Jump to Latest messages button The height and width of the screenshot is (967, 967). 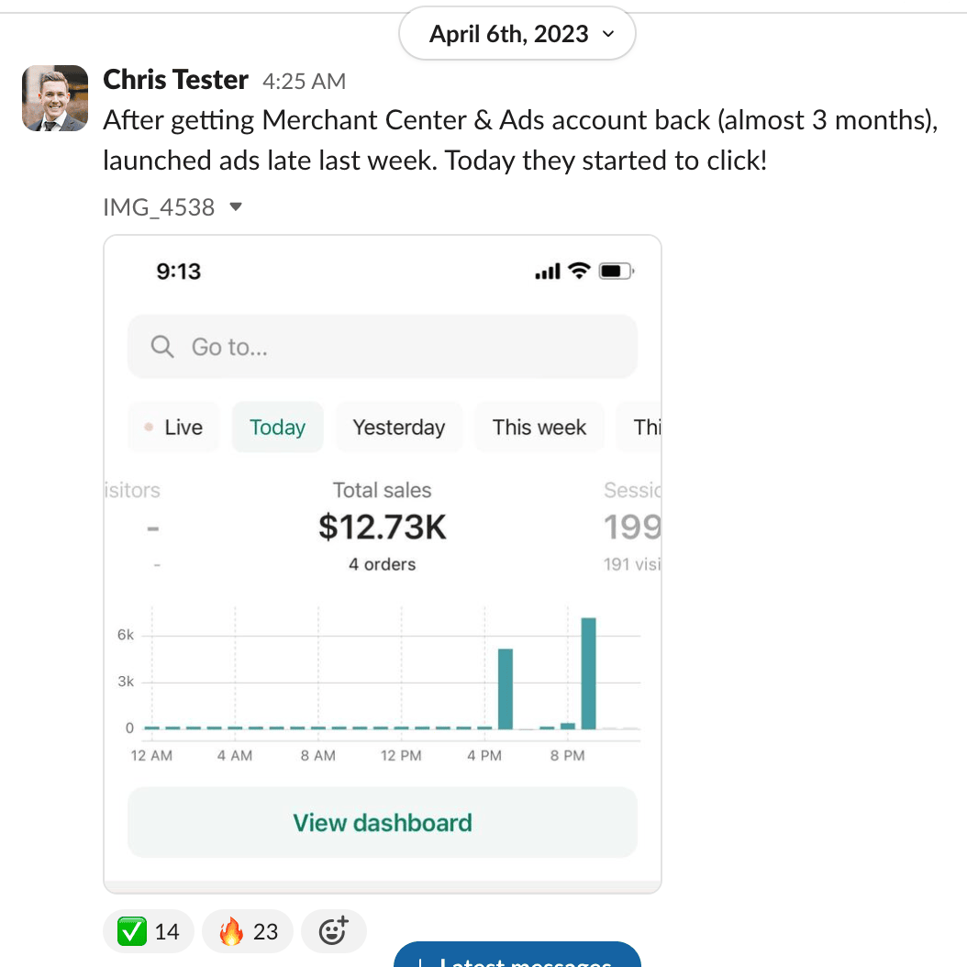(517, 958)
